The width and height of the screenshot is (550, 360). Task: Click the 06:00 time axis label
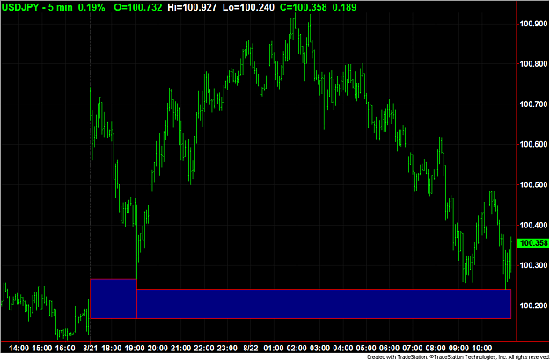[x=389, y=349]
